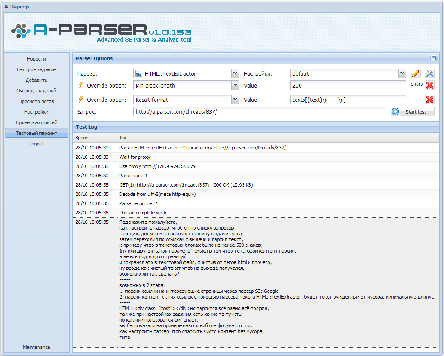Click the Start test button

tap(413, 112)
